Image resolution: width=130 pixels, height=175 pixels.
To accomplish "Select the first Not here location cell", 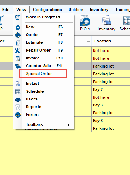I will [x=111, y=51].
